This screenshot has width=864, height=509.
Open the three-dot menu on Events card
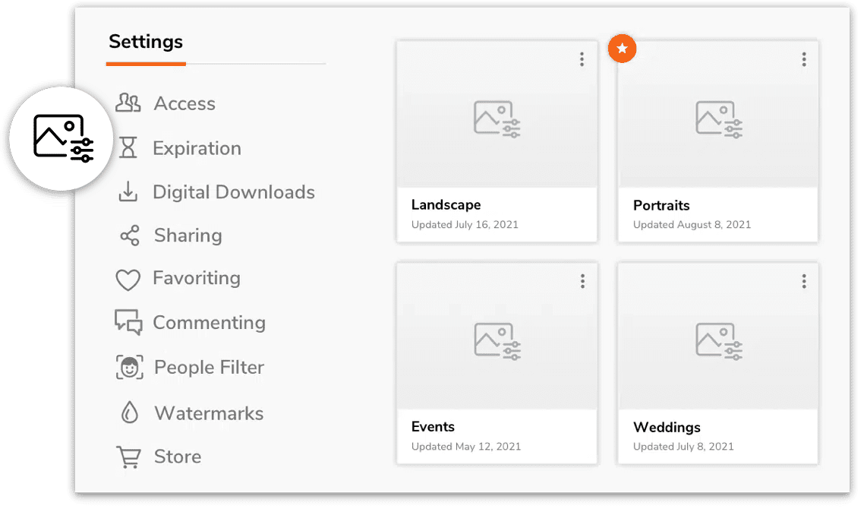pyautogui.click(x=582, y=281)
